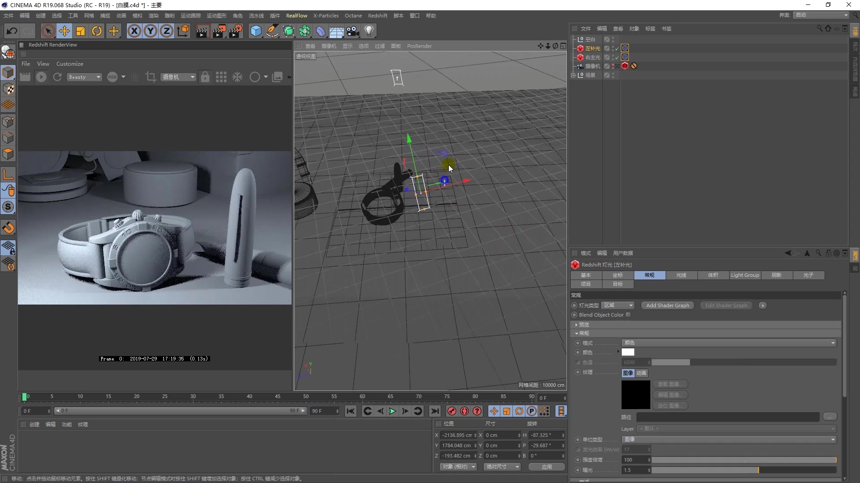
Task: Select the Rotate tool
Action: [97, 31]
